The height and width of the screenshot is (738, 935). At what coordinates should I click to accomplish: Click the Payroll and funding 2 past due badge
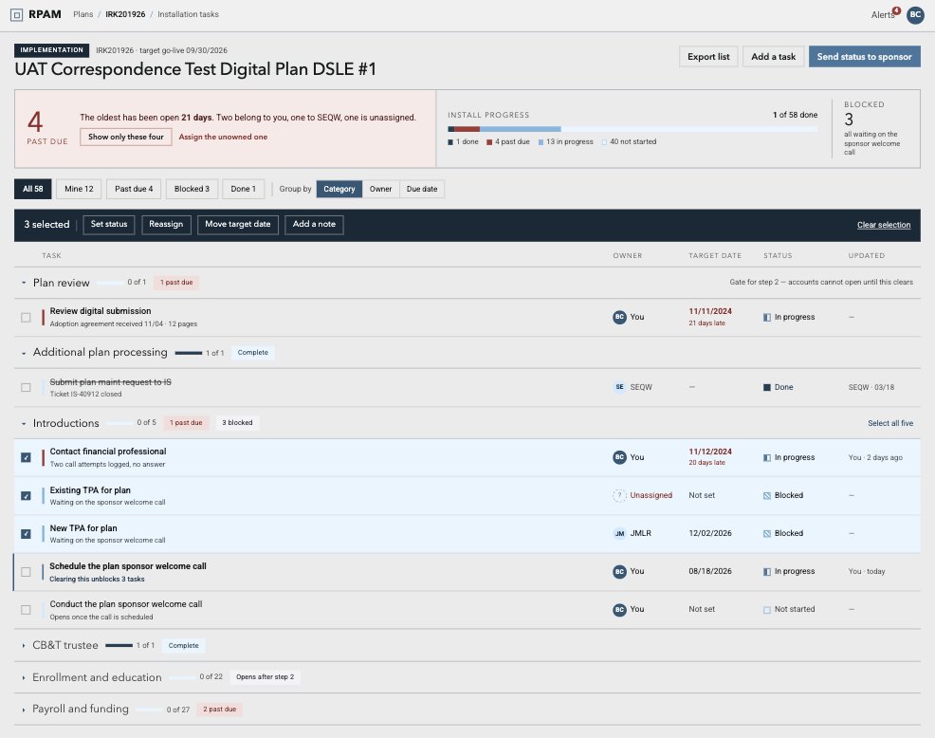pyautogui.click(x=219, y=710)
